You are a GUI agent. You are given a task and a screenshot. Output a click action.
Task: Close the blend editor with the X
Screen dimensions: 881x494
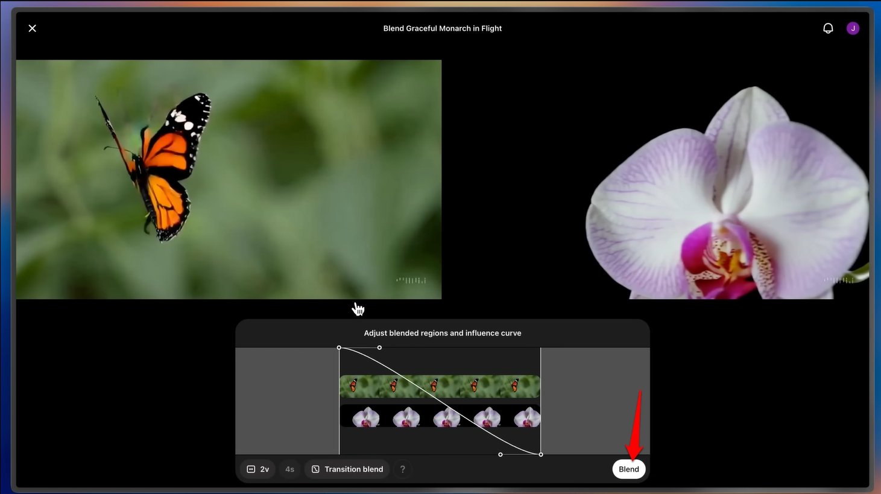33,28
